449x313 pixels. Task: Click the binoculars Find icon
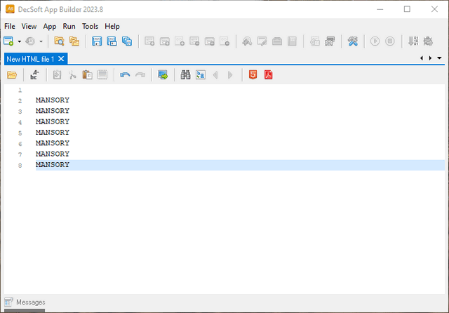[x=186, y=75]
